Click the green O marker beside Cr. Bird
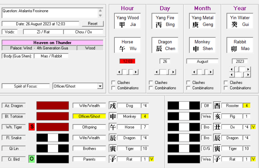This screenshot has width=259, height=168. (x=32, y=159)
